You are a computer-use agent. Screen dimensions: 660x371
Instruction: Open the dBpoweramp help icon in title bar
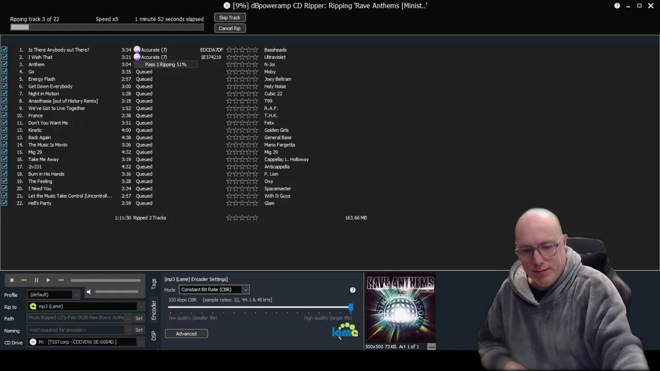pyautogui.click(x=617, y=6)
